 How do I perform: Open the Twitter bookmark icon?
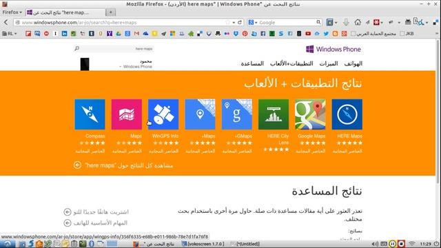(x=326, y=34)
